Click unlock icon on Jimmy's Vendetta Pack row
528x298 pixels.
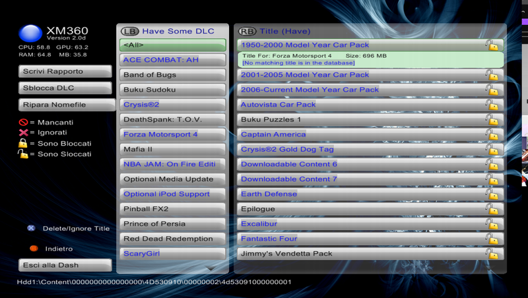coord(492,254)
